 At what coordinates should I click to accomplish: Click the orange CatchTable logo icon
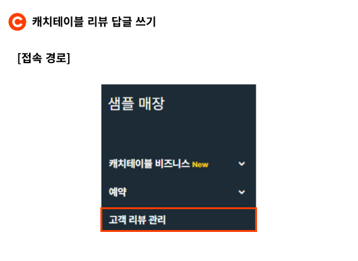[17, 21]
